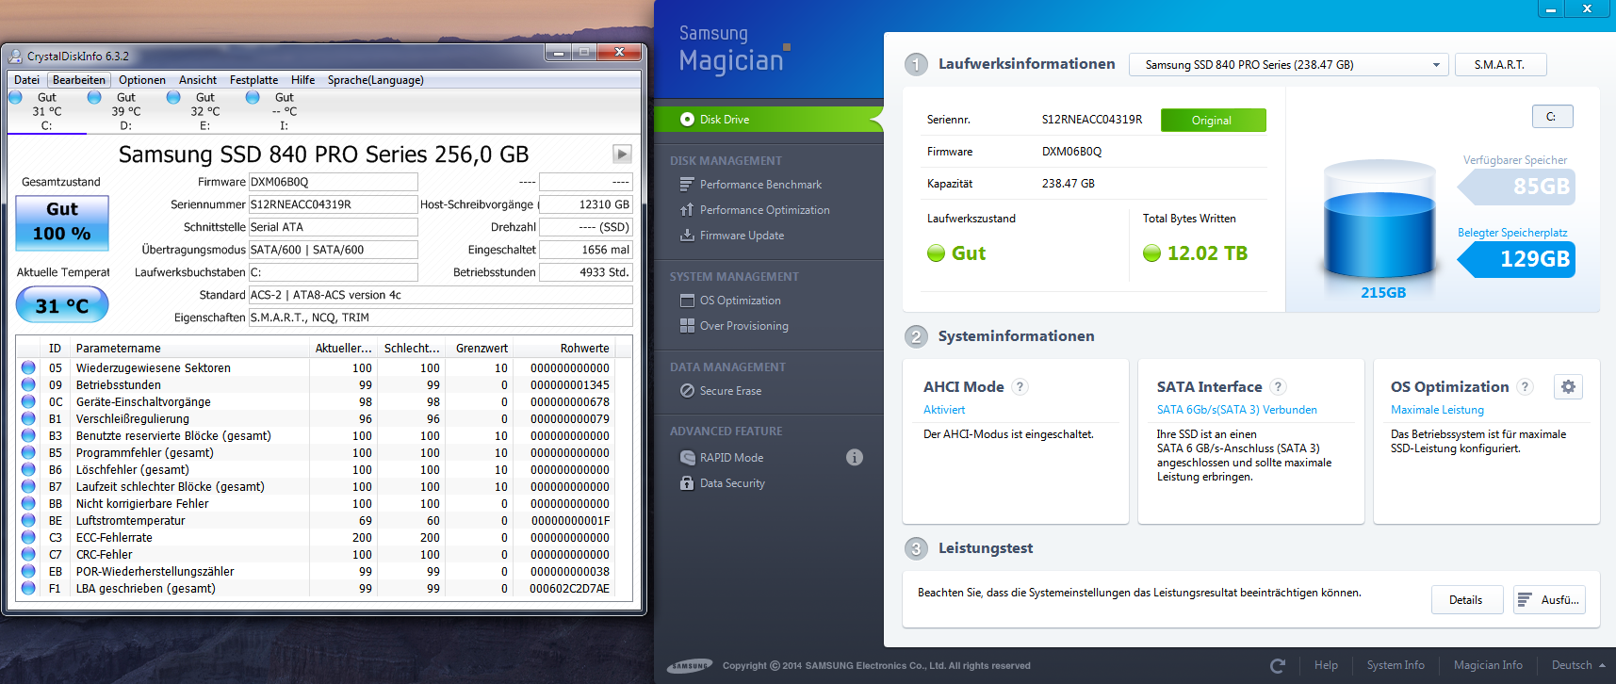1616x684 pixels.
Task: Click the OS Optimization window icon
Action: pyautogui.click(x=687, y=301)
